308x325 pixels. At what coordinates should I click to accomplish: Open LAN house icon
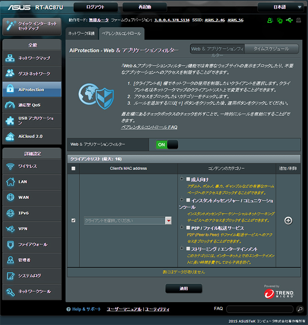tap(10, 182)
